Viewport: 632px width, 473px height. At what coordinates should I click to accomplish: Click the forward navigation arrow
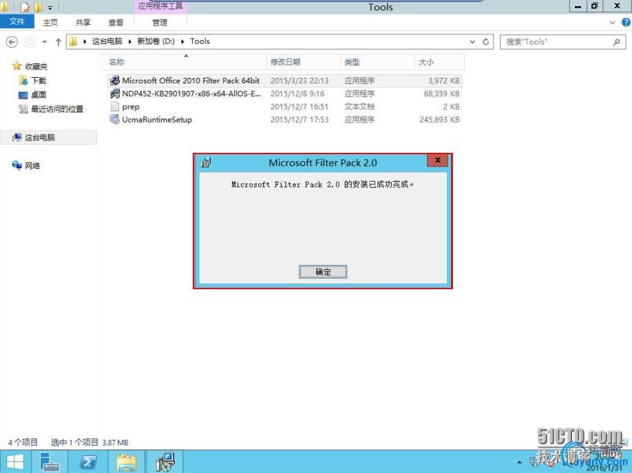[x=30, y=41]
